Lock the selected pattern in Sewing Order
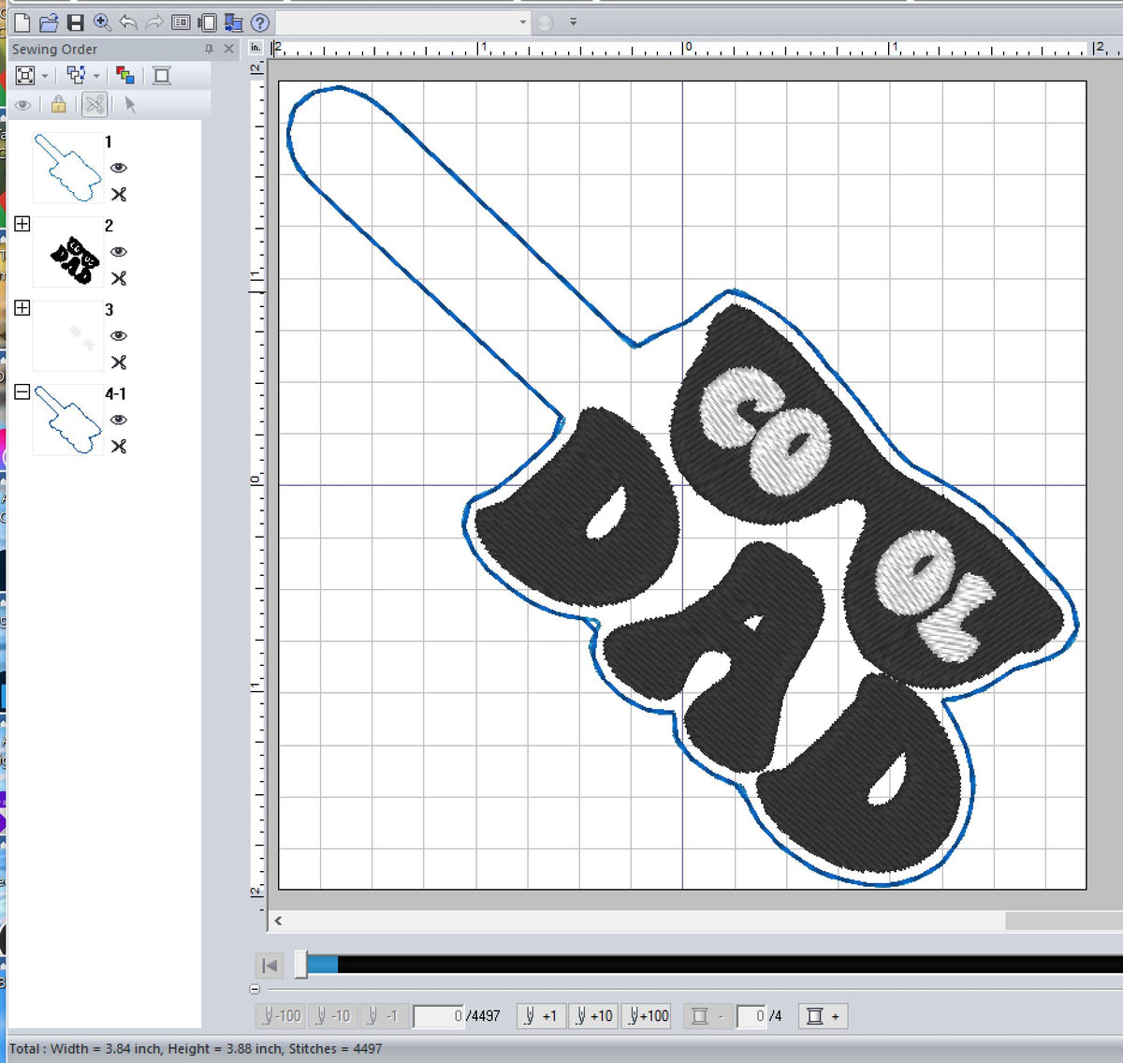 [58, 105]
